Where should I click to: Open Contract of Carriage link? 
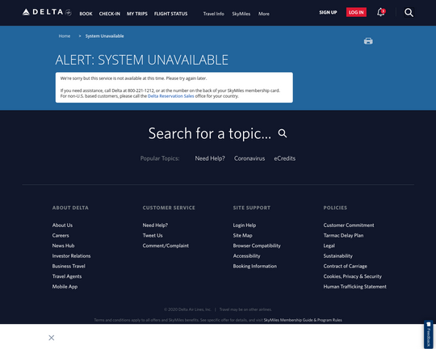click(346, 267)
